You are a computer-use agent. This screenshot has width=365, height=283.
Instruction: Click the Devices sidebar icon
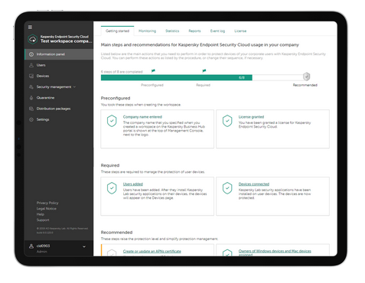point(31,76)
